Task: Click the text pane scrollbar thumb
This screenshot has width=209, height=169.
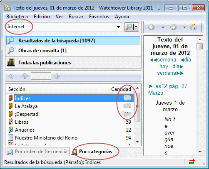Action: (x=200, y=46)
